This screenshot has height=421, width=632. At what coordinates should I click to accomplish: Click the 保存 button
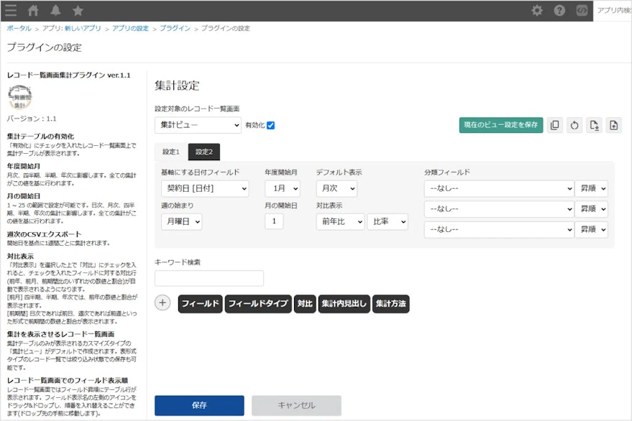[x=199, y=405]
